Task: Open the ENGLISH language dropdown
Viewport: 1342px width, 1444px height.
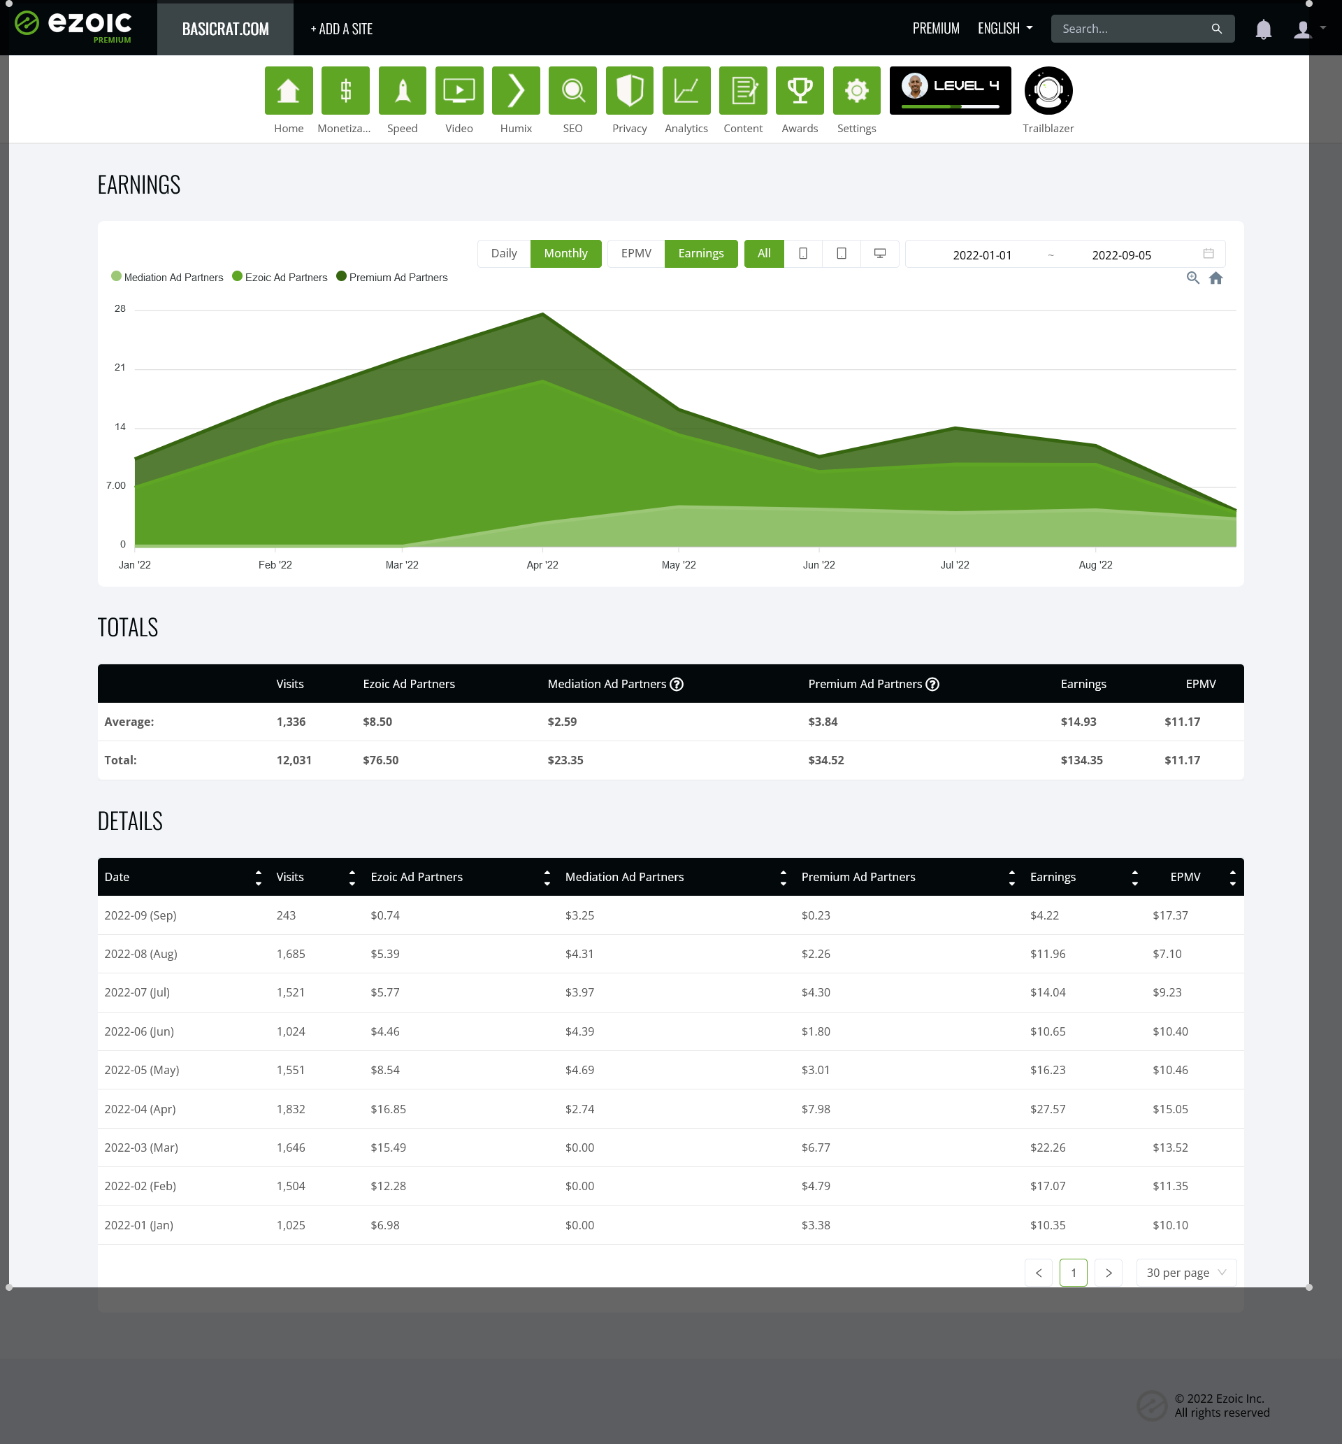Action: 1005,29
